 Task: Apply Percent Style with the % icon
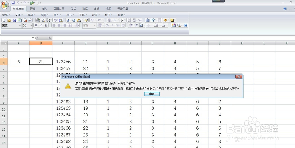107,25
